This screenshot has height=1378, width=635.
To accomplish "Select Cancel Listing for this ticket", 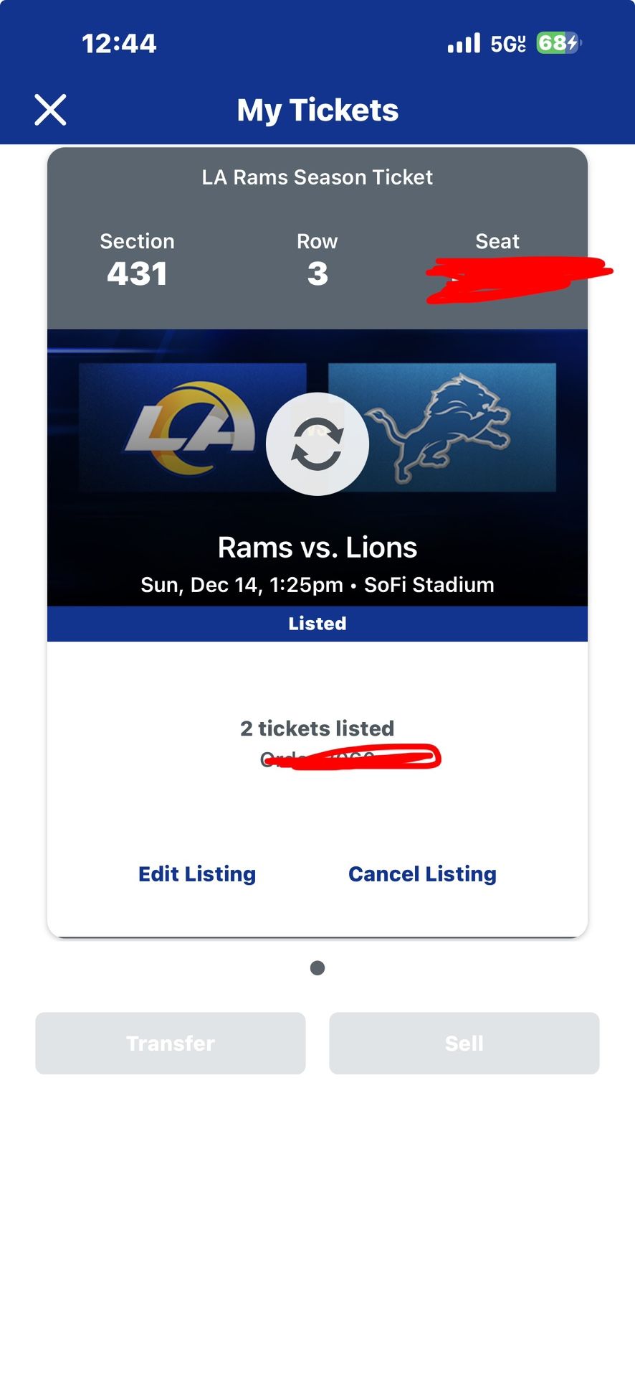I will [422, 873].
